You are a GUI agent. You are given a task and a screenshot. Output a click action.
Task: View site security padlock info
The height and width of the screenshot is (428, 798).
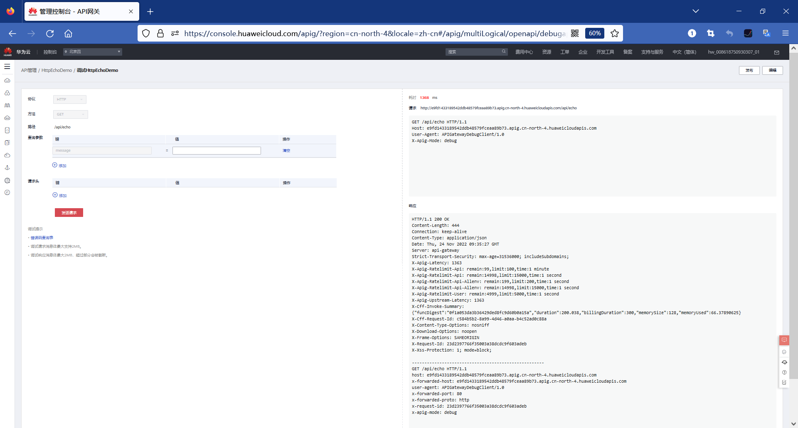160,33
